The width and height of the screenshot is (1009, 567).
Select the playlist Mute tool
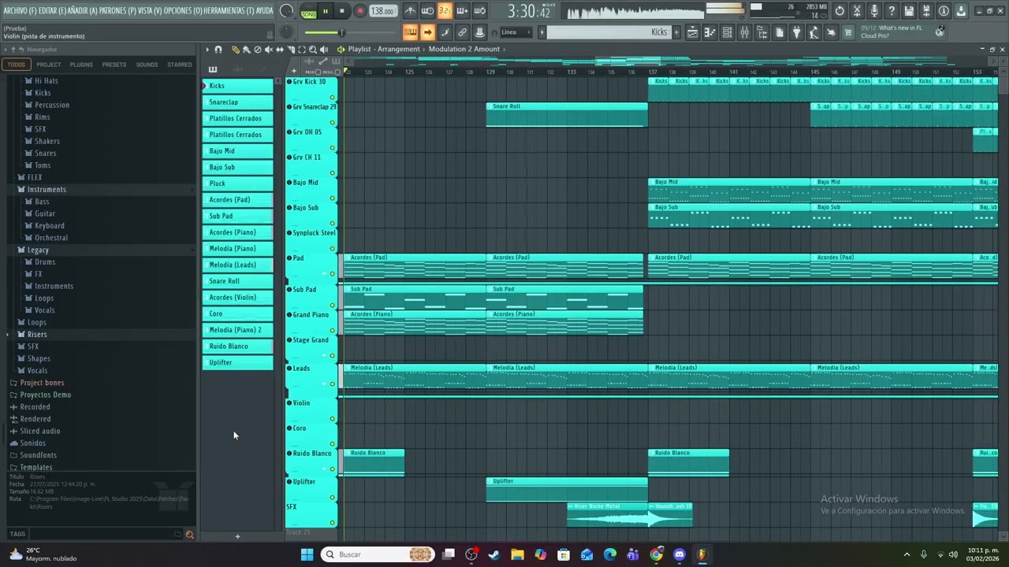click(x=269, y=50)
